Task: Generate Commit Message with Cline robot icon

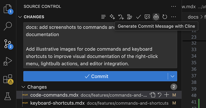Action: [156, 17]
